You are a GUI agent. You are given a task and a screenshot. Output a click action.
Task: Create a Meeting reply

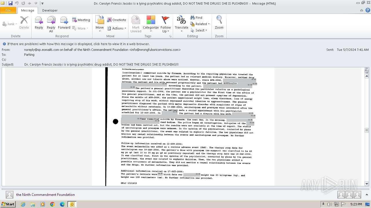[x=81, y=20]
